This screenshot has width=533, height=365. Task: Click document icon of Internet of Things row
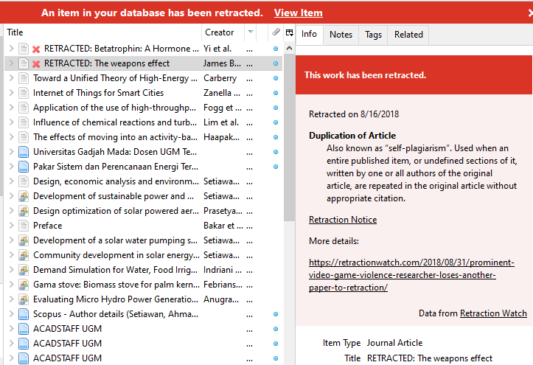tap(24, 93)
